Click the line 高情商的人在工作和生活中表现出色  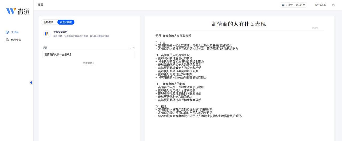[x=180, y=87]
